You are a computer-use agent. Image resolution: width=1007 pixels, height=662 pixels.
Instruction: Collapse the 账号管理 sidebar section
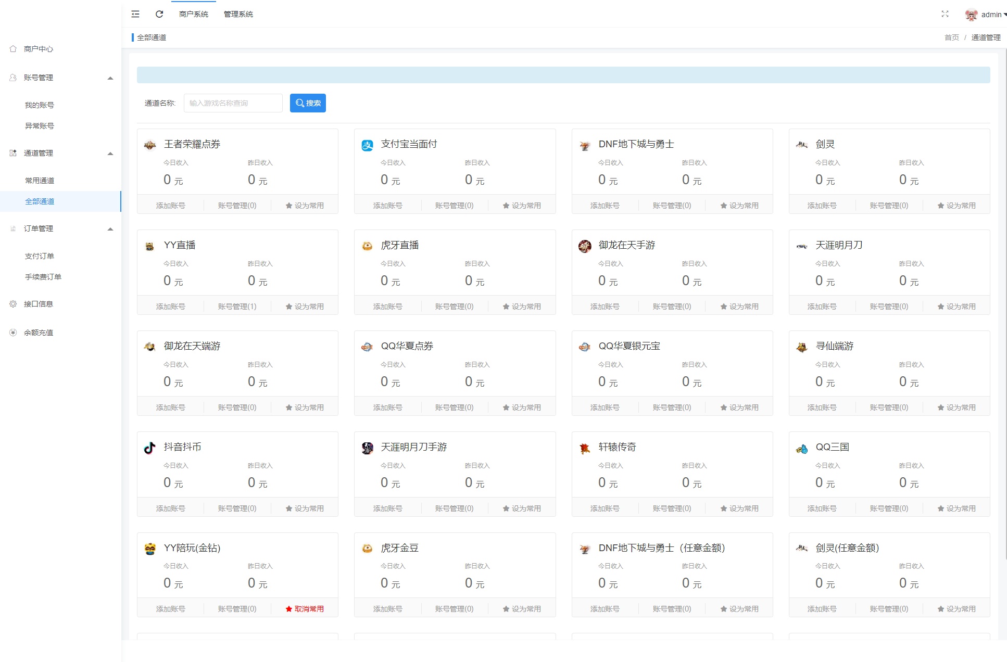click(x=110, y=78)
